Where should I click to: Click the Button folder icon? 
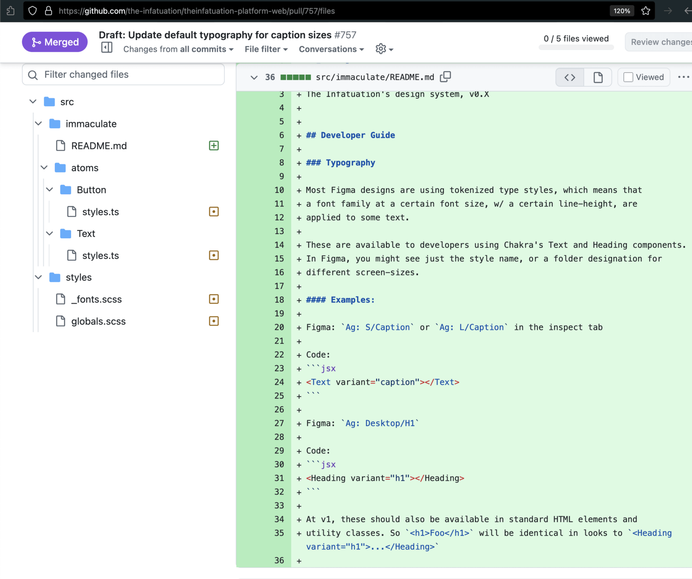(66, 190)
